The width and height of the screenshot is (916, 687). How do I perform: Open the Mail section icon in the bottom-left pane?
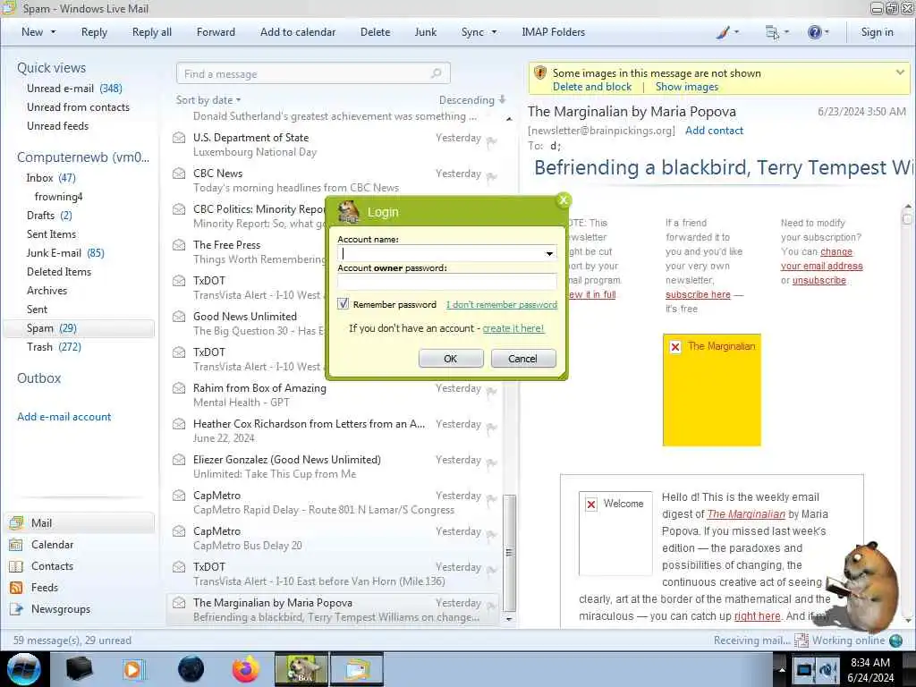(16, 522)
